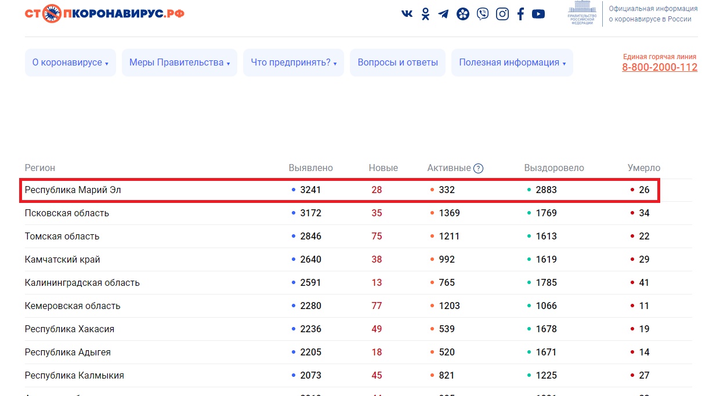The image size is (702, 396).
Task: Expand the 'Полезная информация' dropdown menu
Action: click(x=512, y=63)
